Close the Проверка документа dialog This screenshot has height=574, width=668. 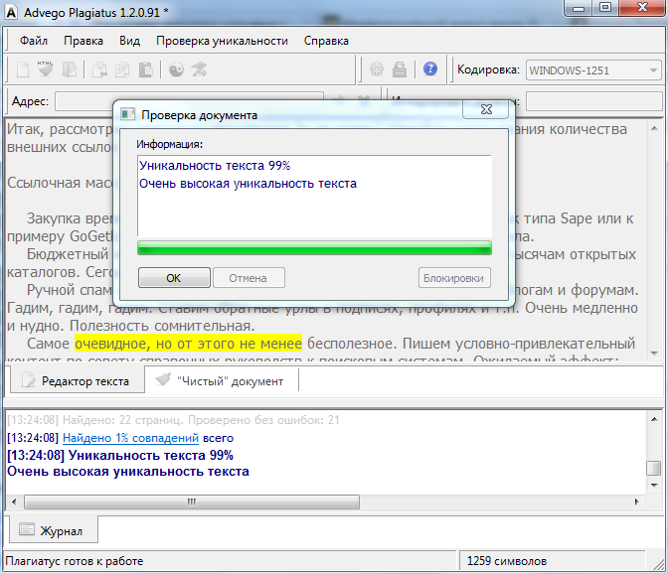click(x=486, y=110)
